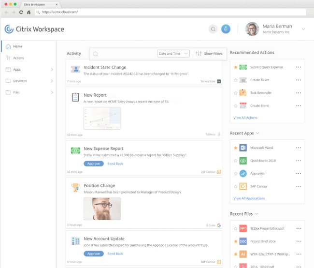Screen dimensions: 314x268
Task: Open more options for SAP Concur app
Action: click(x=299, y=186)
